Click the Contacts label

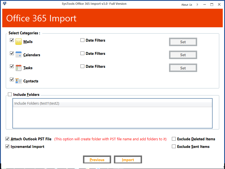tap(31, 81)
